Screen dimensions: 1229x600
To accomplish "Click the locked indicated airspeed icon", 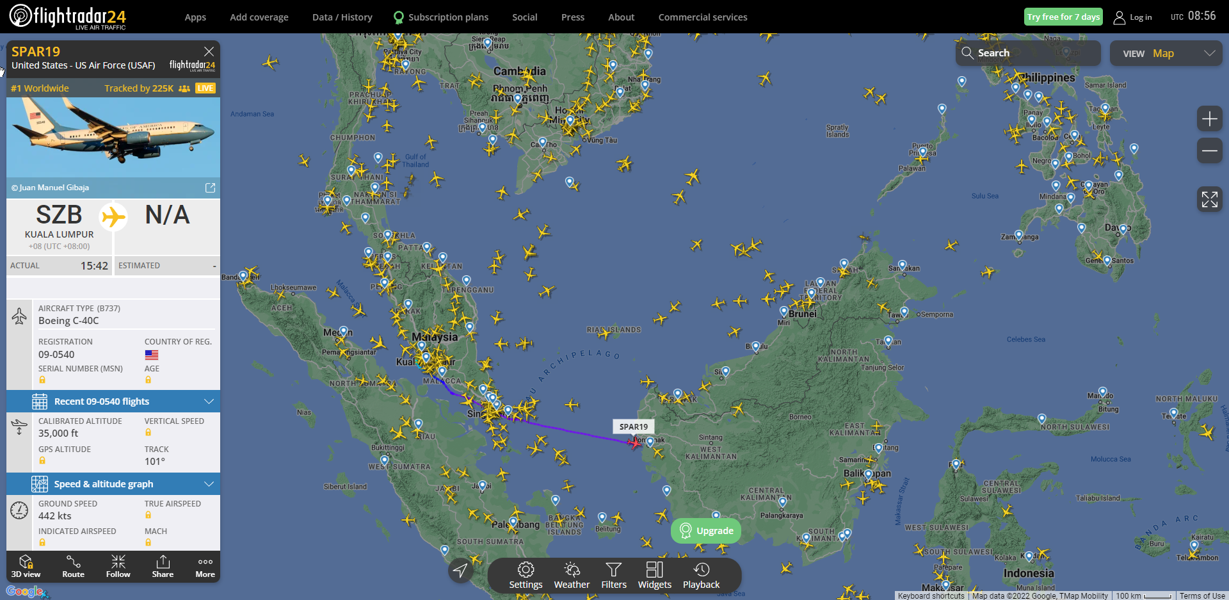I will [42, 542].
